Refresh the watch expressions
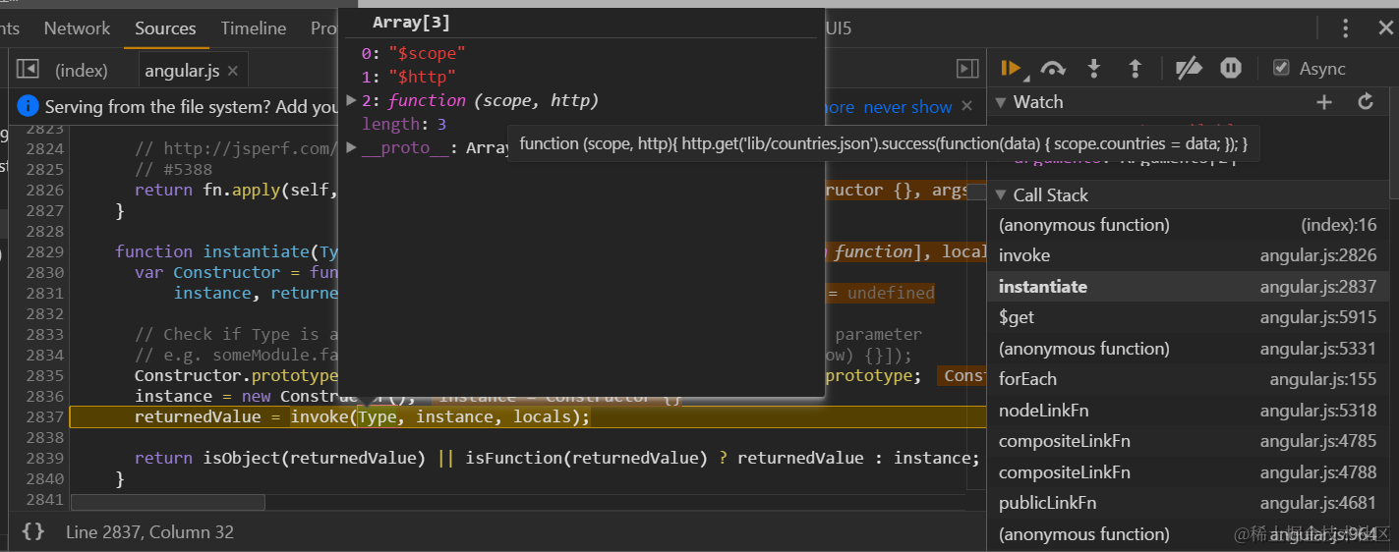 tap(1366, 102)
